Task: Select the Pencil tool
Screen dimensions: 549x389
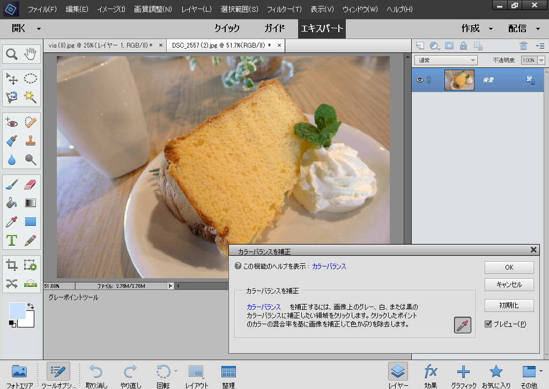Action: (x=31, y=240)
